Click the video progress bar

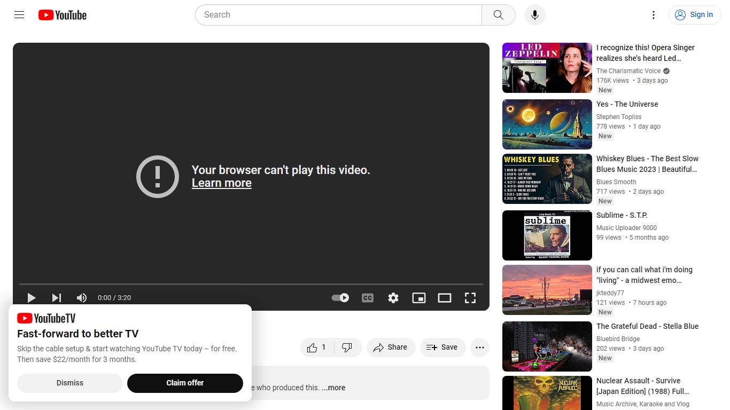point(251,284)
